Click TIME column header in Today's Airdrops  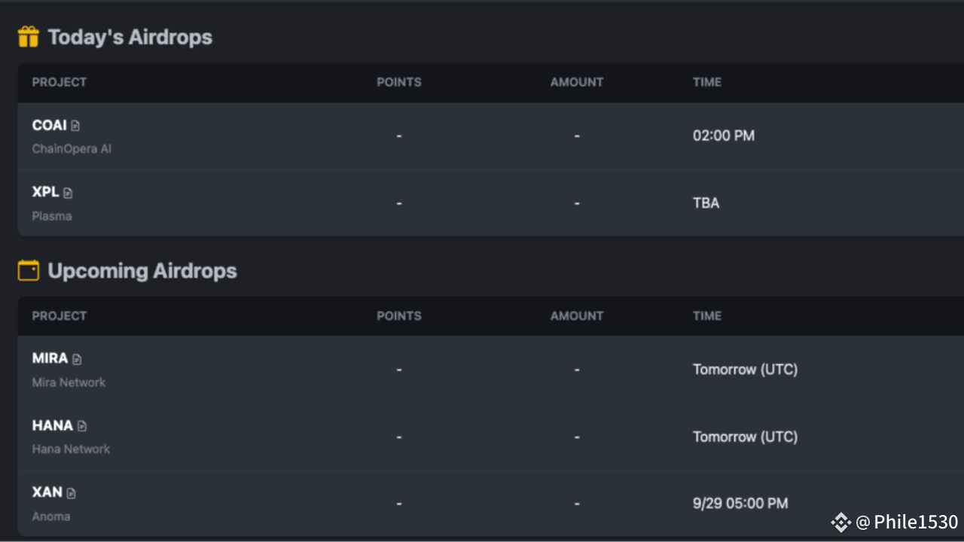tap(706, 82)
